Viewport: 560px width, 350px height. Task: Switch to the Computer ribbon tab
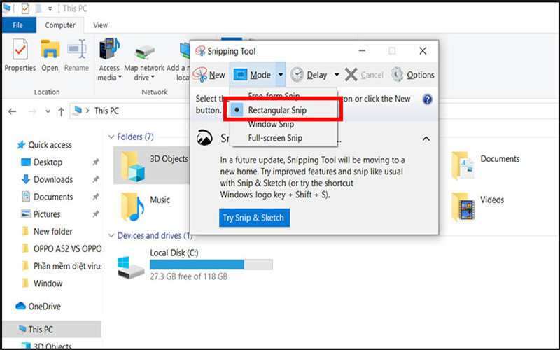click(60, 25)
